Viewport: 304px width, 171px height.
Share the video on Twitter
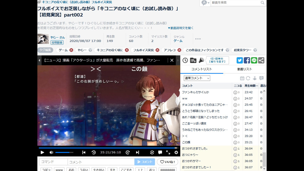240,60
